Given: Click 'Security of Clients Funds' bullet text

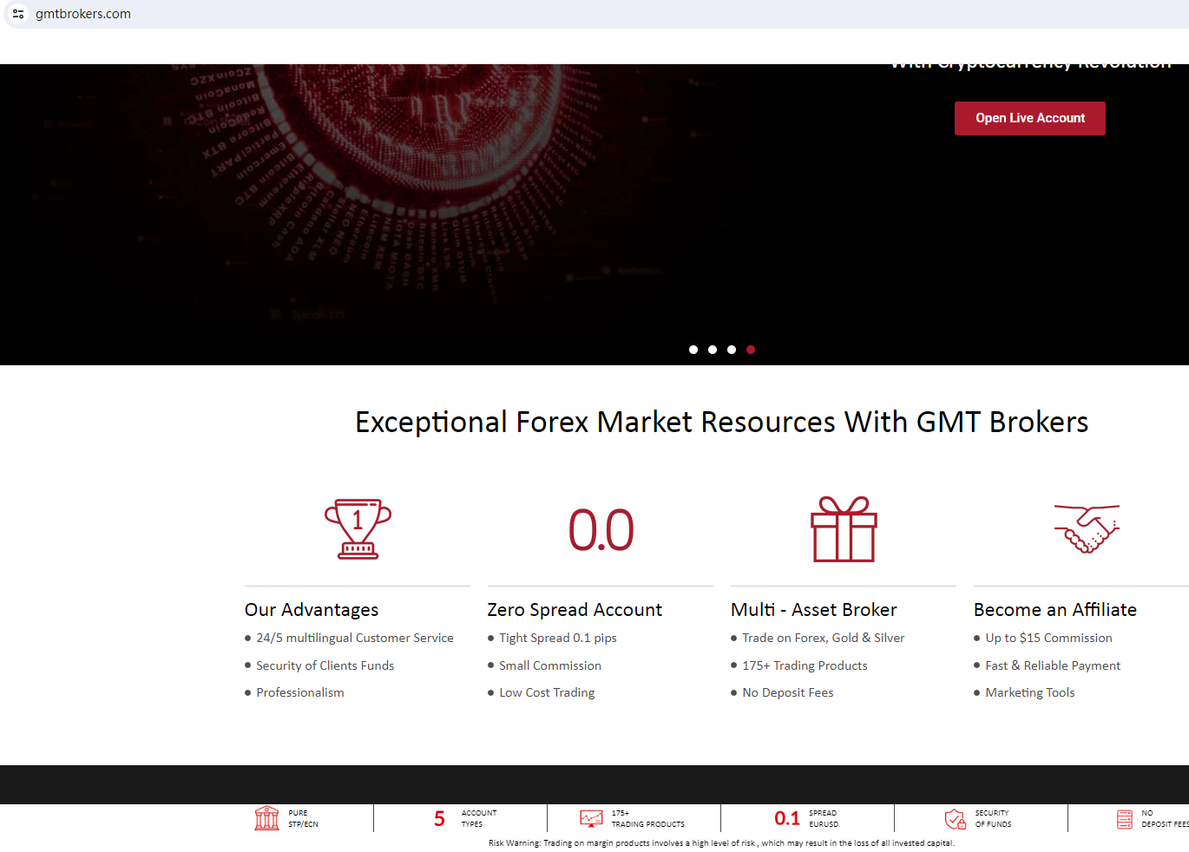Looking at the screenshot, I should (325, 665).
